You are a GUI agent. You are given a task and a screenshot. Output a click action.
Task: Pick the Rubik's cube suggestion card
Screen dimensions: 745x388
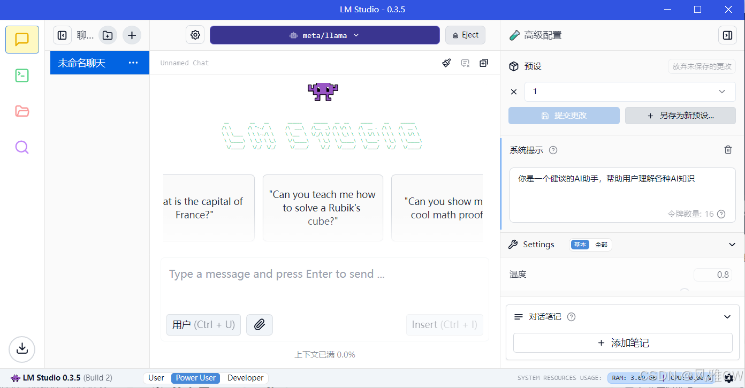[323, 208]
